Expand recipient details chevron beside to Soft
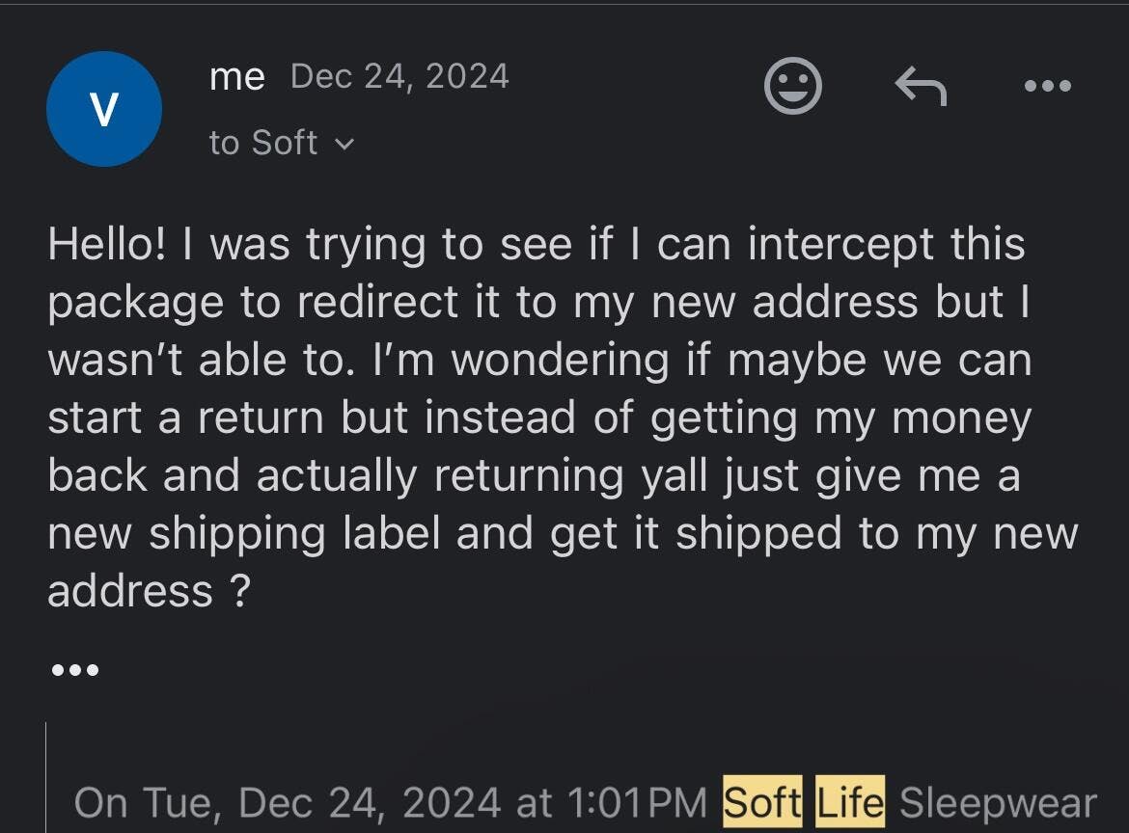This screenshot has height=833, width=1129. coord(344,144)
